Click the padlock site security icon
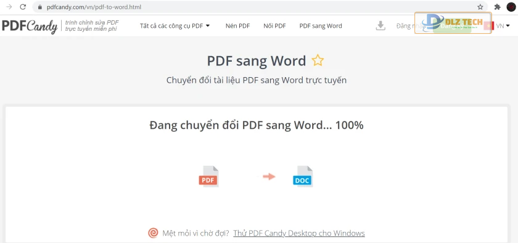The image size is (518, 243). coord(40,7)
